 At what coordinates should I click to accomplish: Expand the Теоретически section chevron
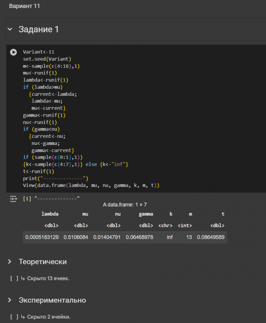coord(10,262)
